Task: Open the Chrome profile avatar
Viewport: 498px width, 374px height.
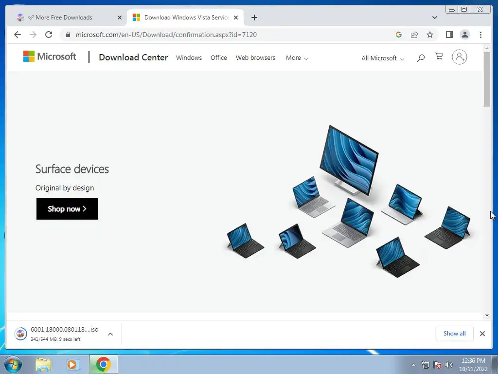Action: pos(464,35)
